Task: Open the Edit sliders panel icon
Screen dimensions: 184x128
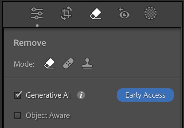Action: click(x=37, y=13)
